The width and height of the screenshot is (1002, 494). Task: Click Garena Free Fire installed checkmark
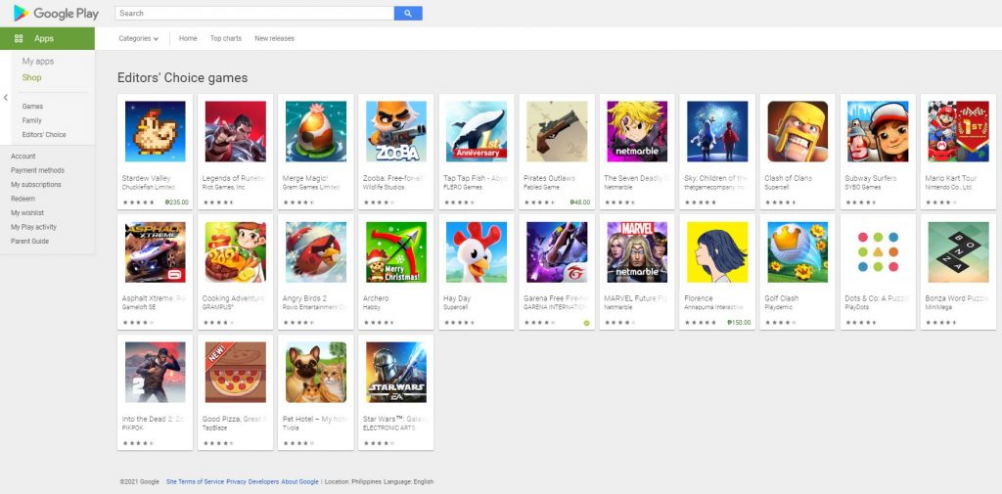point(587,323)
